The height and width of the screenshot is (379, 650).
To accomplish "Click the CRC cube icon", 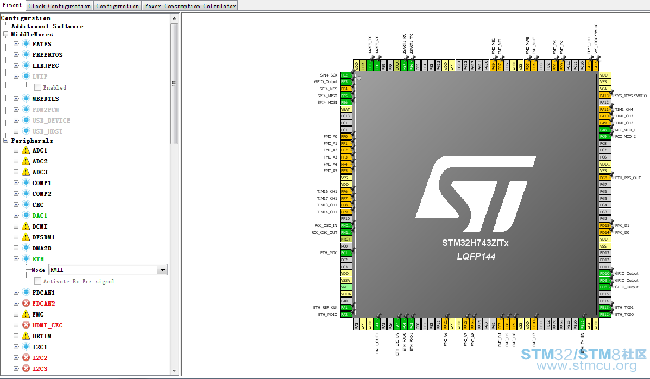I will [x=26, y=204].
